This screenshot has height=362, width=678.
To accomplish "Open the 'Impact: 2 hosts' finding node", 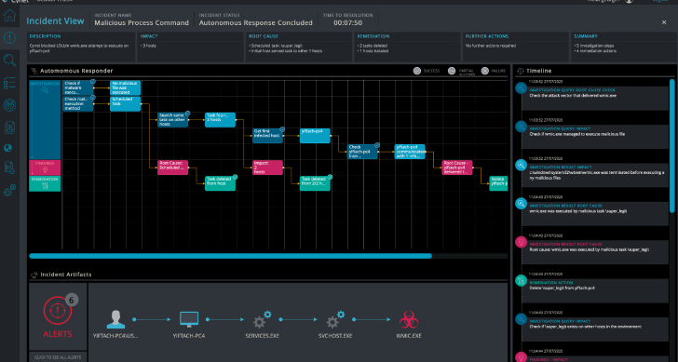I will pyautogui.click(x=267, y=168).
